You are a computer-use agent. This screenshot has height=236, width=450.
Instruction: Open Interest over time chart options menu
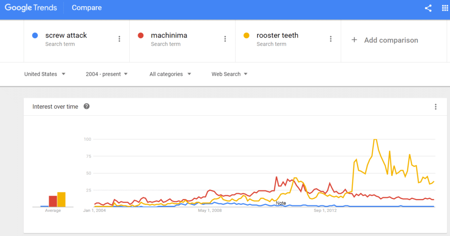coord(435,107)
